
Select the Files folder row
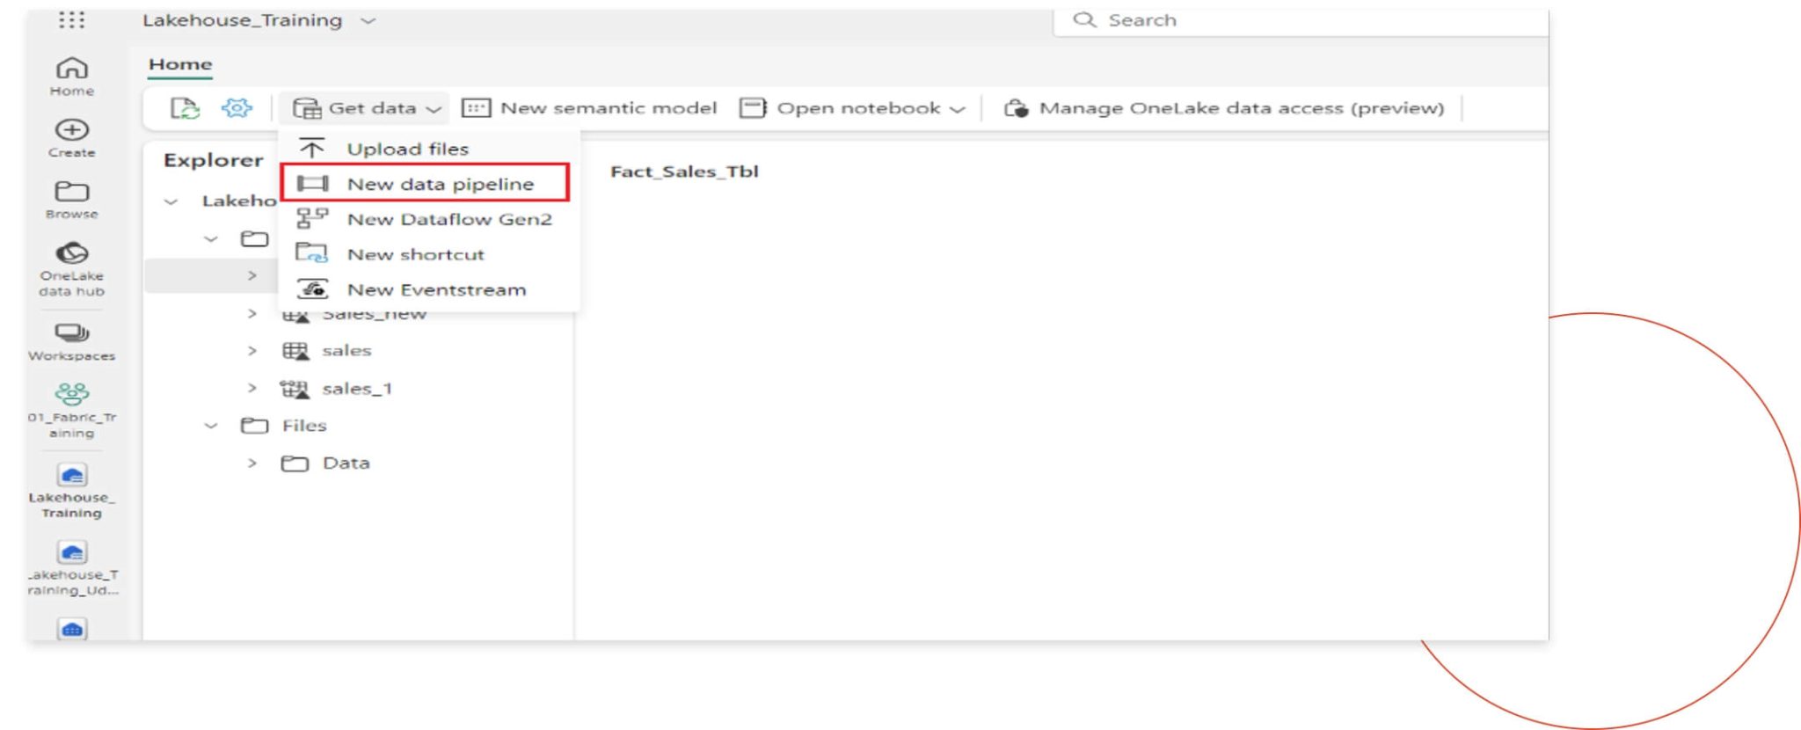(x=359, y=426)
